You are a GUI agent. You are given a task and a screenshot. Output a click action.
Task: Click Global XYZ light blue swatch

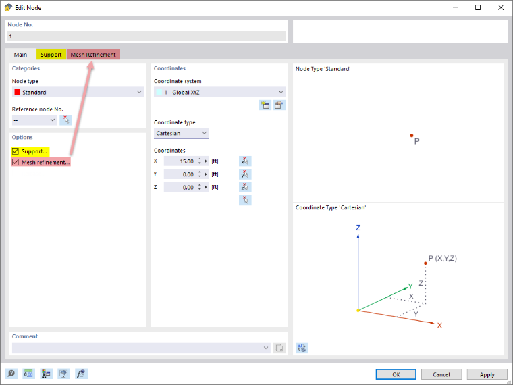(x=159, y=92)
